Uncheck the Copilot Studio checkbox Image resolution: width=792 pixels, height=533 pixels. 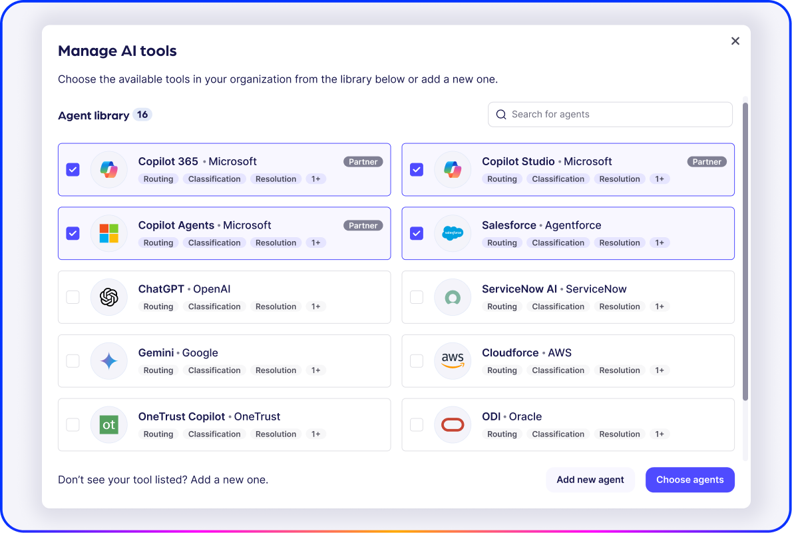pos(417,169)
